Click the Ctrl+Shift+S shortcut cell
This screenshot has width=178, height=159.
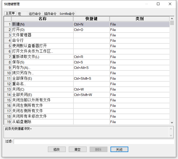[x=91, y=78]
